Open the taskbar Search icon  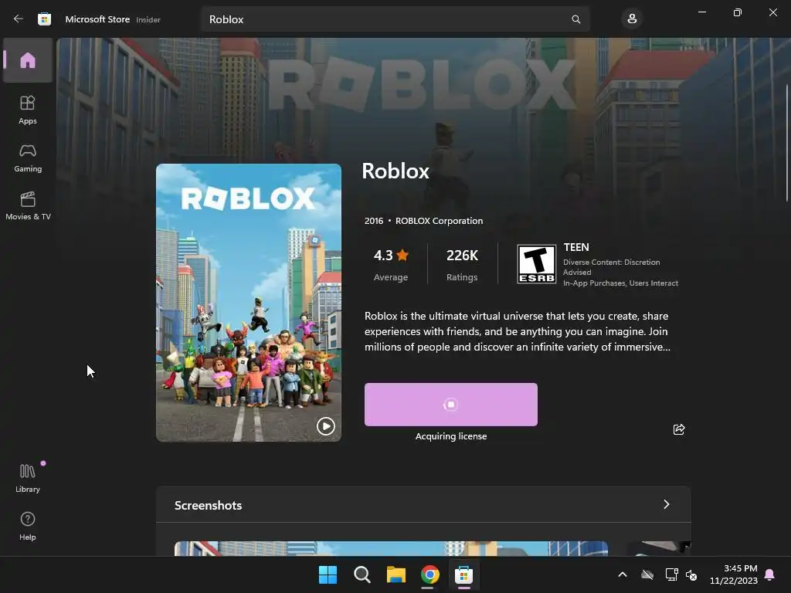(x=362, y=574)
